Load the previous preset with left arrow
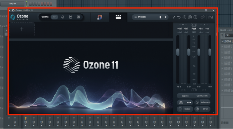This screenshot has width=233, height=129. [160, 17]
